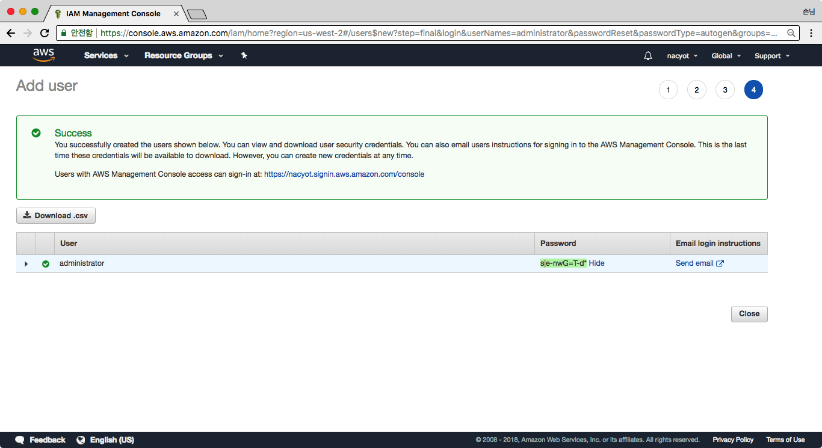Click the User column header

click(294, 244)
